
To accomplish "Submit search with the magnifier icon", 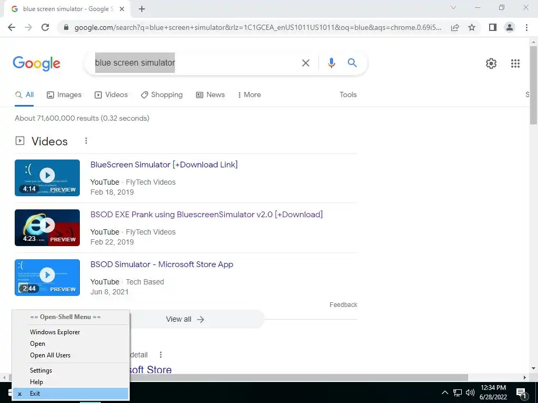I will tap(352, 63).
